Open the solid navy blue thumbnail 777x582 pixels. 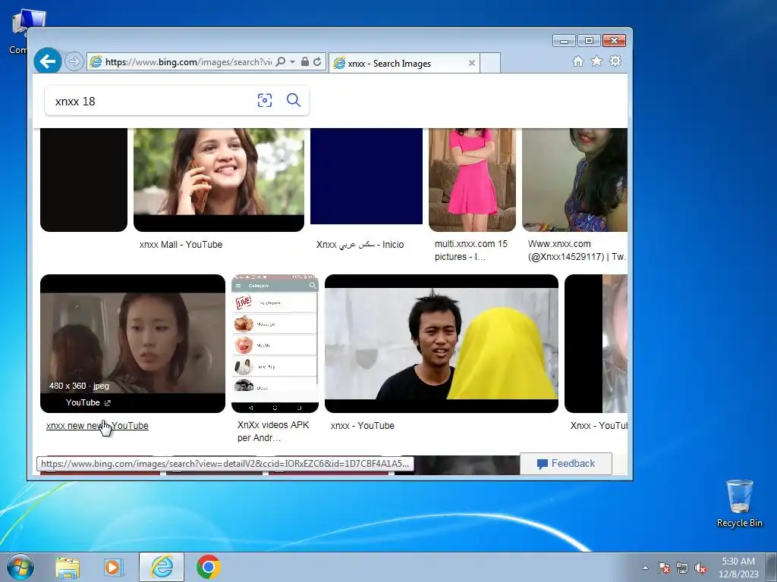click(x=366, y=176)
